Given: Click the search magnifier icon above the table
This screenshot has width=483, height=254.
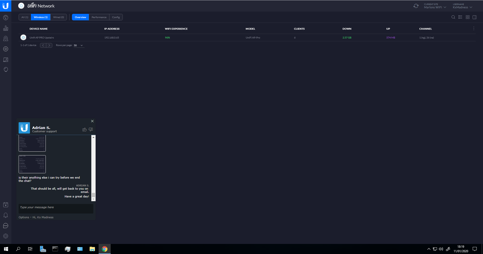Looking at the screenshot, I should [x=453, y=17].
